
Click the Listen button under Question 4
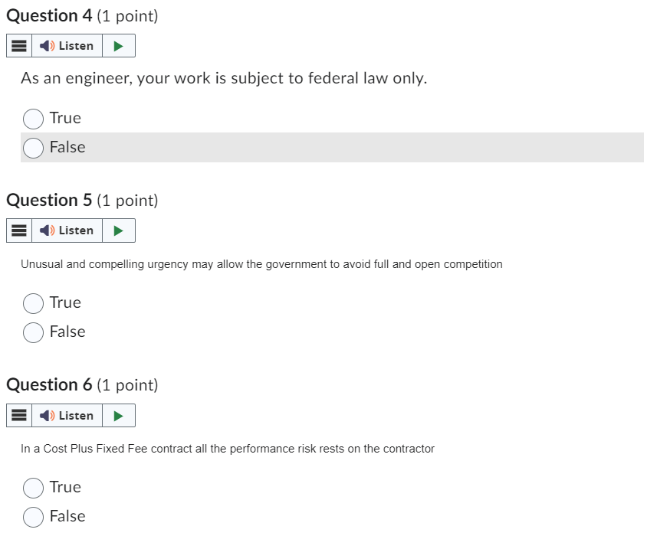[x=67, y=45]
